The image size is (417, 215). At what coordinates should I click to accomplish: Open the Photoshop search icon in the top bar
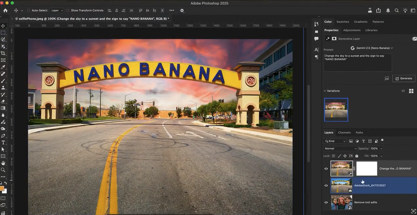pyautogui.click(x=396, y=10)
